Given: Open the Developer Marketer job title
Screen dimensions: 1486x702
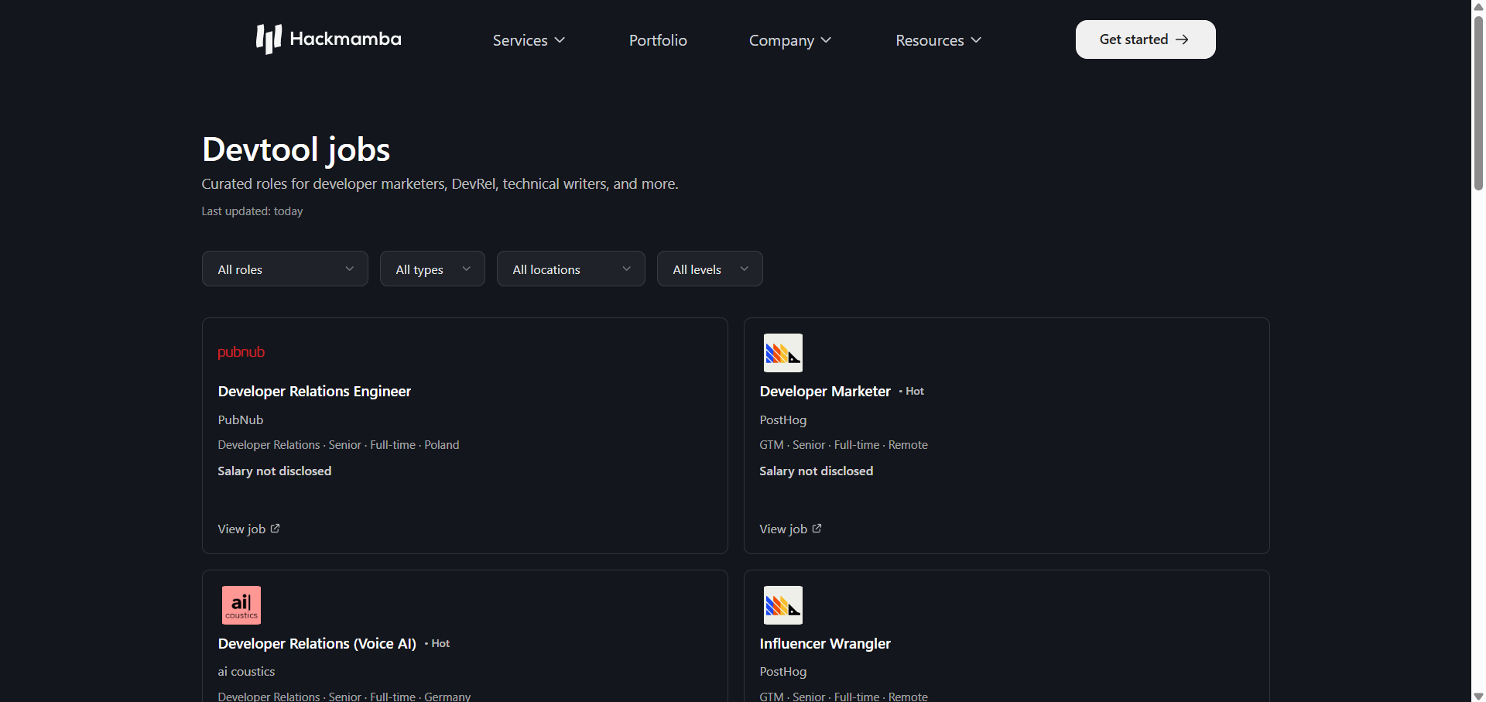Looking at the screenshot, I should 825,392.
